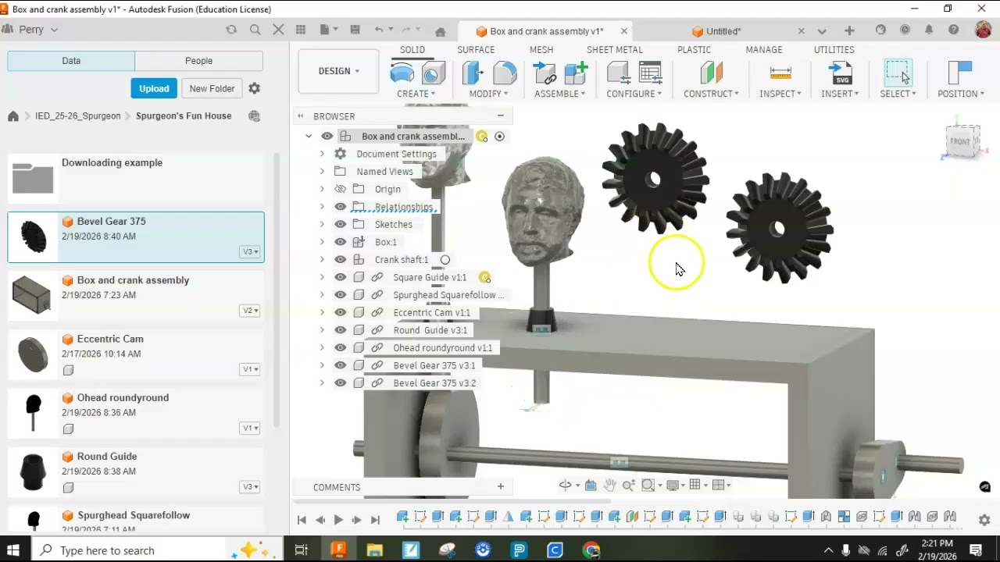Click the Upload button

point(154,88)
